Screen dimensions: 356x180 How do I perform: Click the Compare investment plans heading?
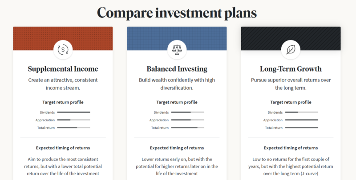177,12
